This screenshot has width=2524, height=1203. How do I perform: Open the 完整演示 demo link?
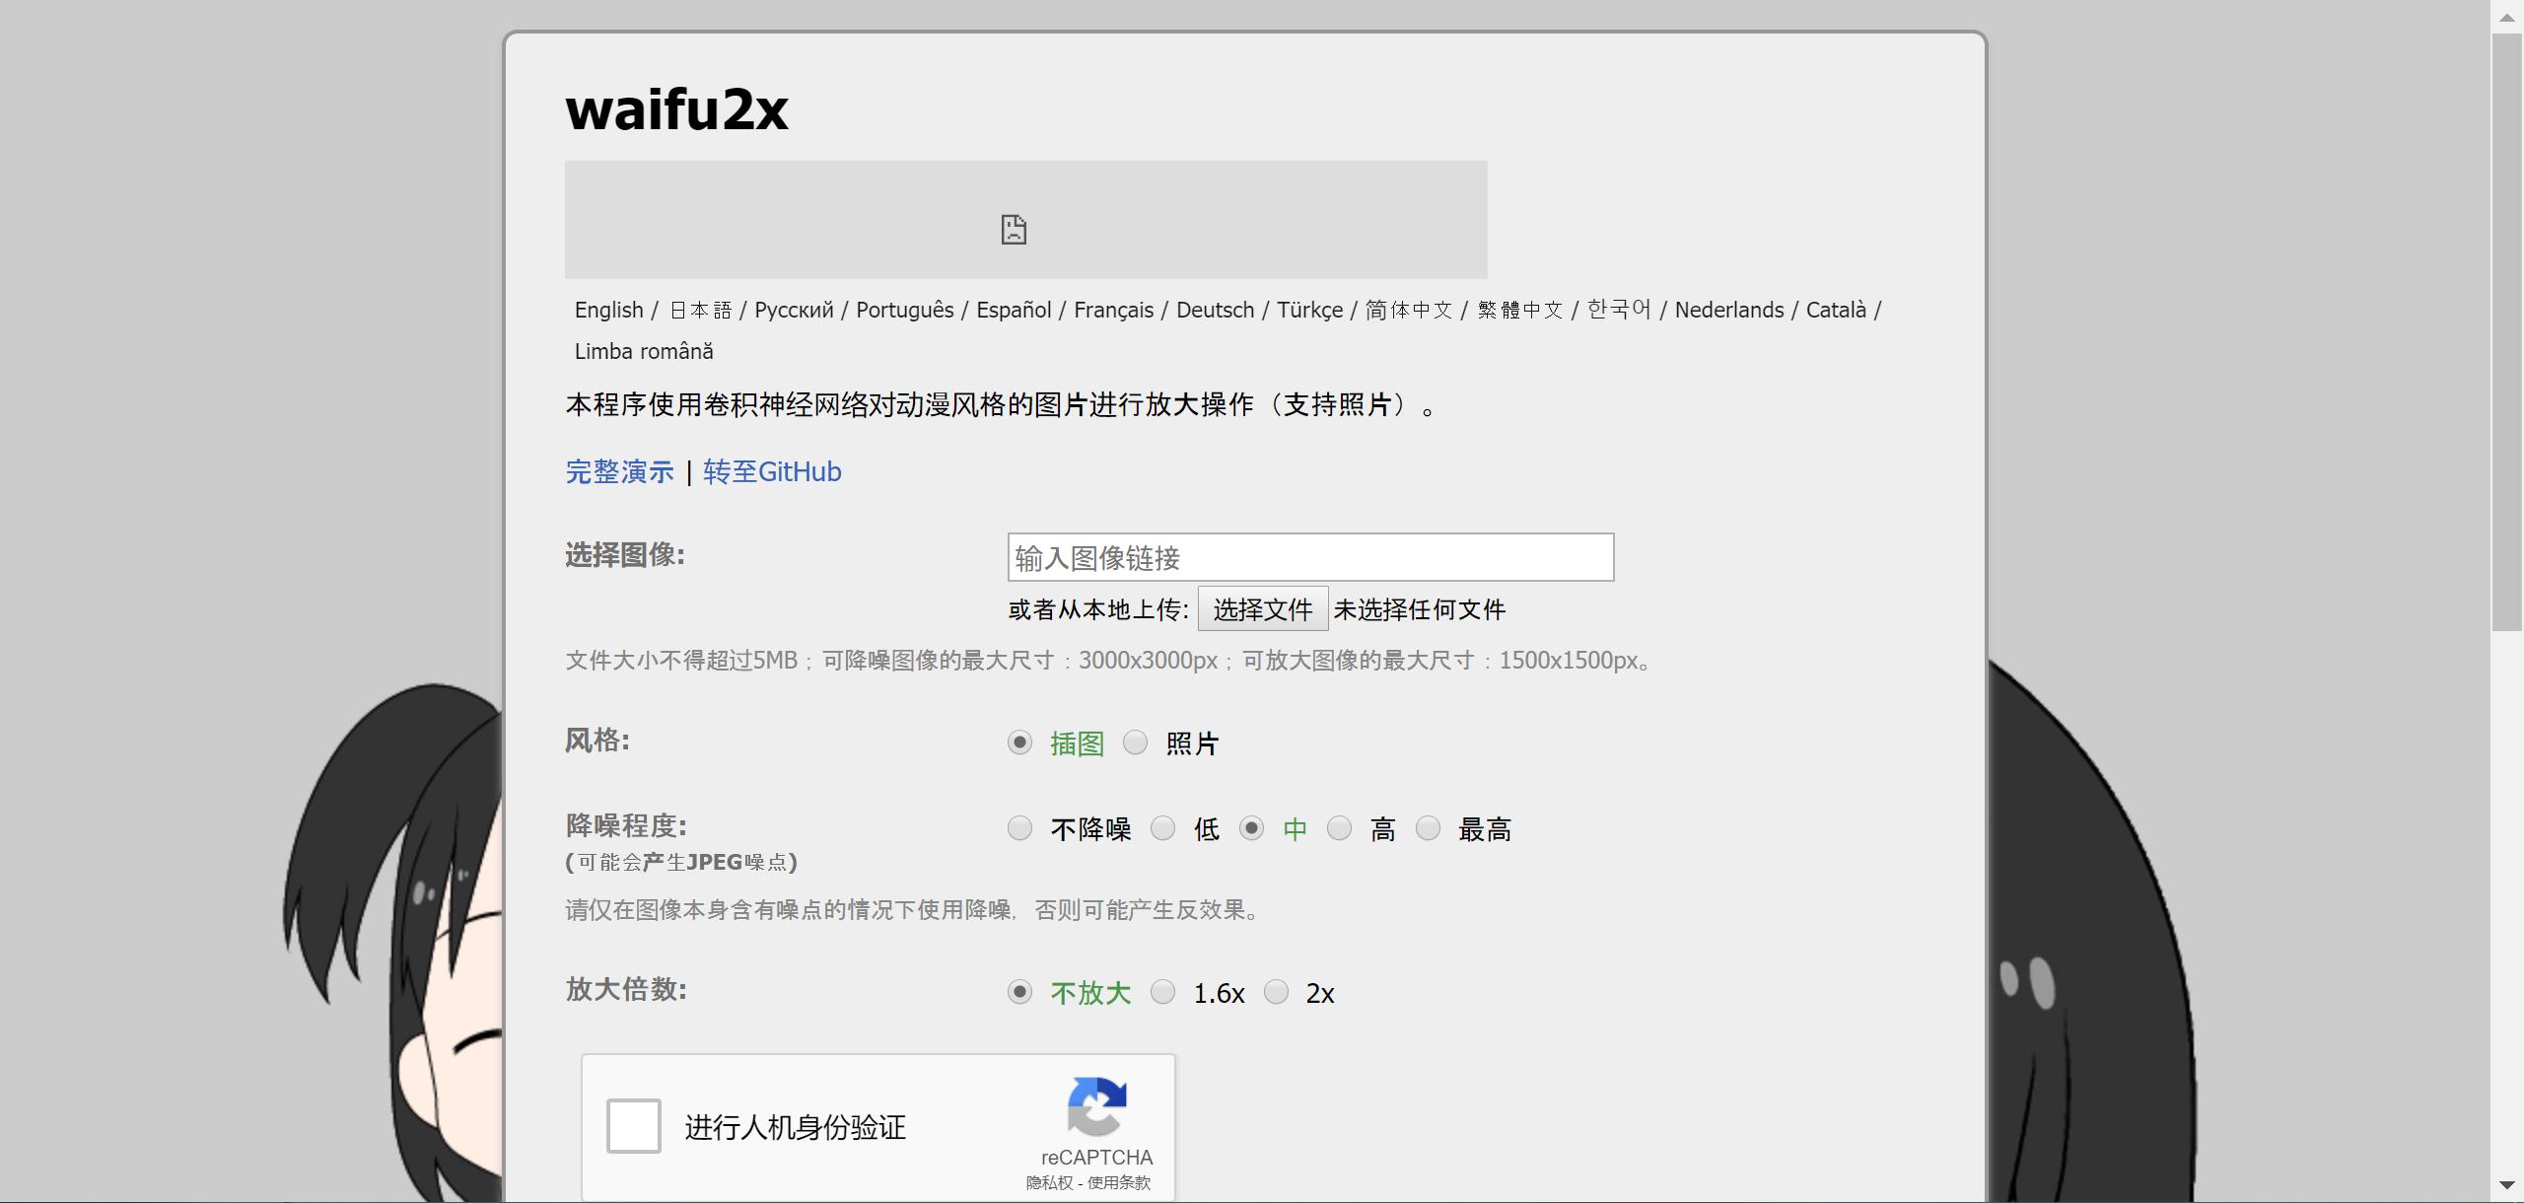click(x=619, y=471)
